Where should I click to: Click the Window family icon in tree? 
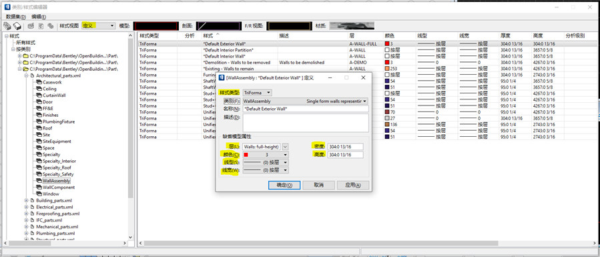tap(39, 194)
